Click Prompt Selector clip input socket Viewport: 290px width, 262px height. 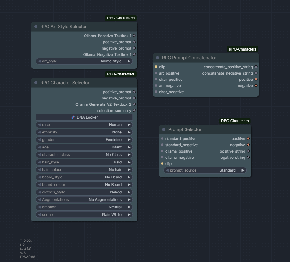[x=162, y=163]
